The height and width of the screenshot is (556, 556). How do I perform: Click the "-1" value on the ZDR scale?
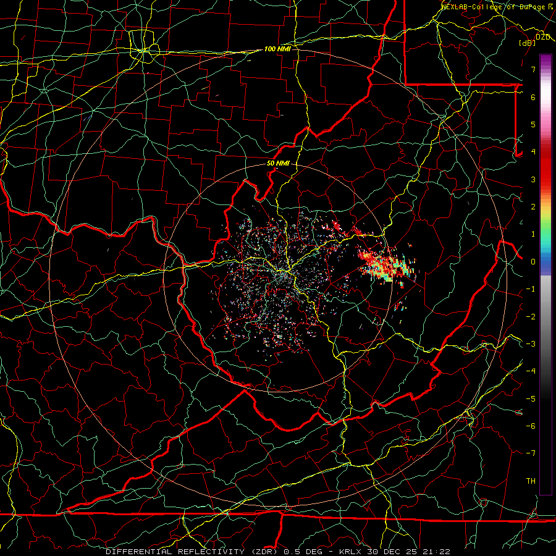[x=531, y=289]
